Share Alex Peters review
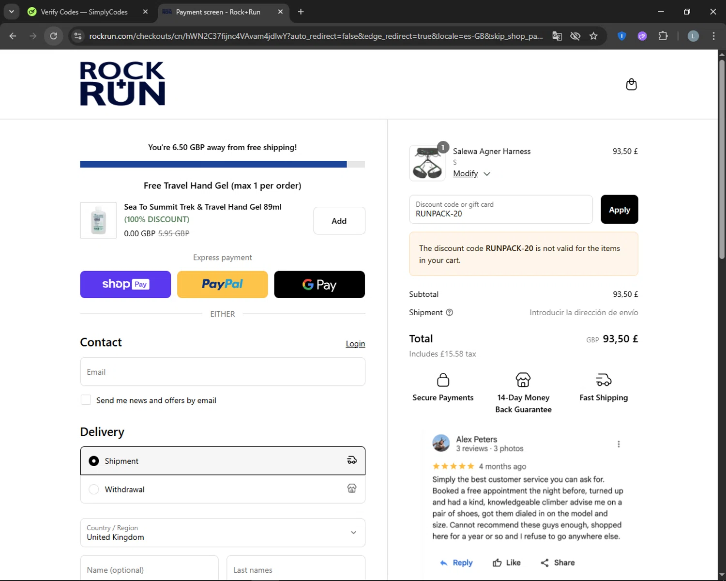The image size is (726, 581). tap(558, 563)
